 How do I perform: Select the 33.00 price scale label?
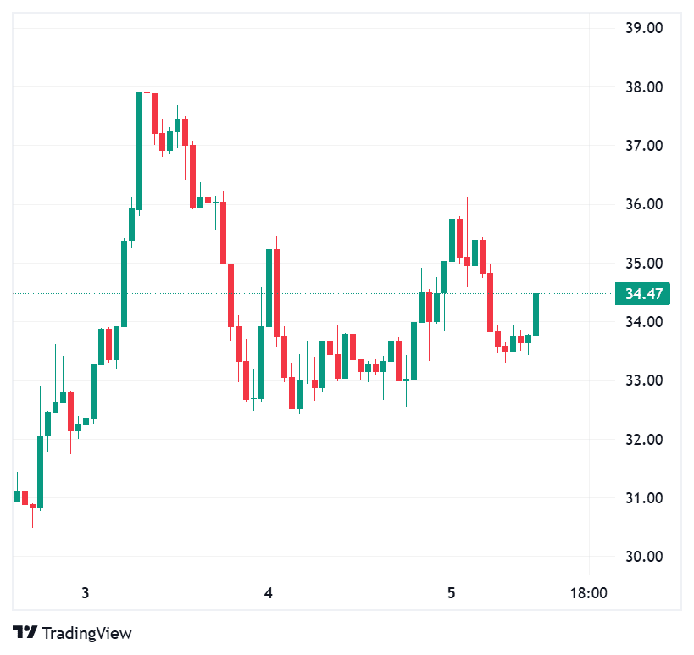point(643,380)
